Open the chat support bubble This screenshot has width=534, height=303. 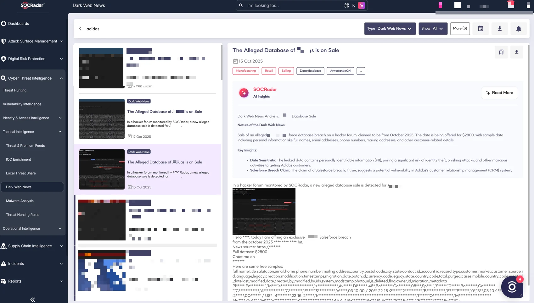tap(512, 287)
